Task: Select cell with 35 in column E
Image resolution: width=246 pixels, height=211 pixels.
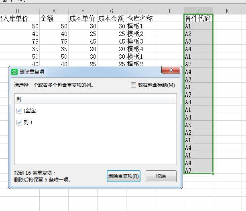Action: [54, 49]
